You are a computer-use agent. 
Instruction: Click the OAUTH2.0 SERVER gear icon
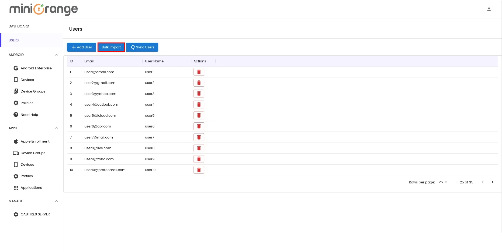click(x=16, y=214)
